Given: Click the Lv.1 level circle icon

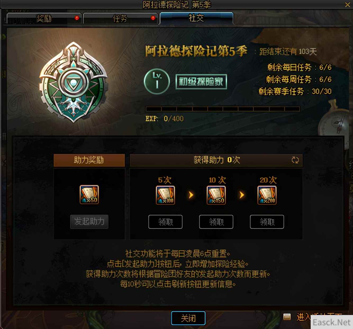Looking at the screenshot, I should click(x=157, y=82).
